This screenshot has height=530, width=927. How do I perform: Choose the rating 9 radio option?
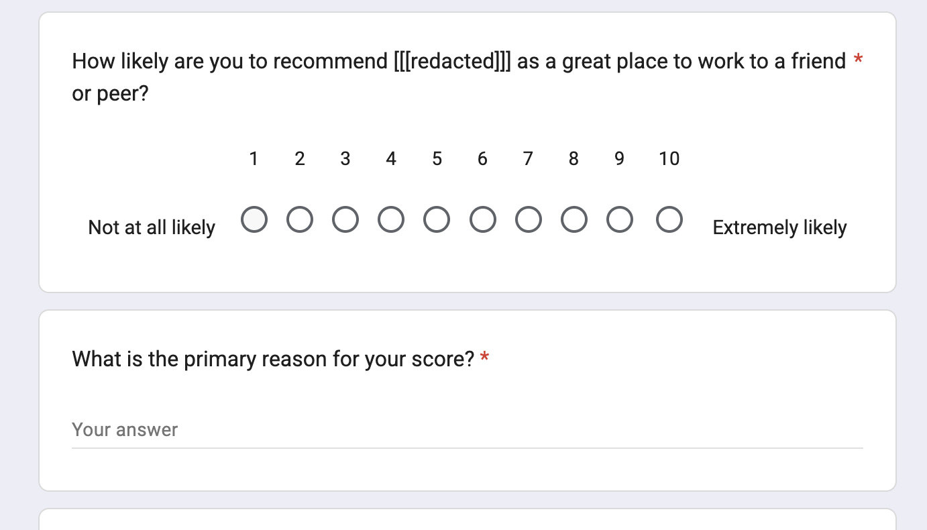pos(619,219)
